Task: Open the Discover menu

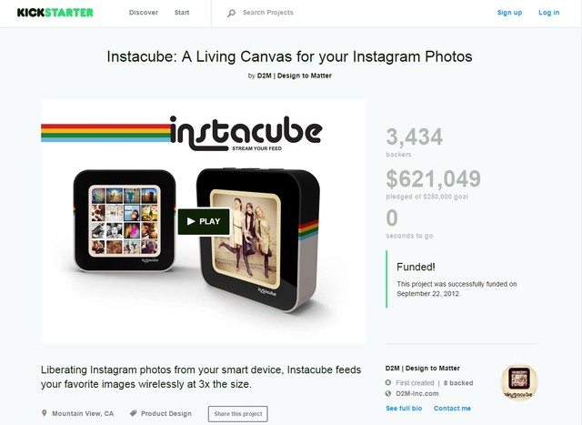Action: (x=144, y=13)
